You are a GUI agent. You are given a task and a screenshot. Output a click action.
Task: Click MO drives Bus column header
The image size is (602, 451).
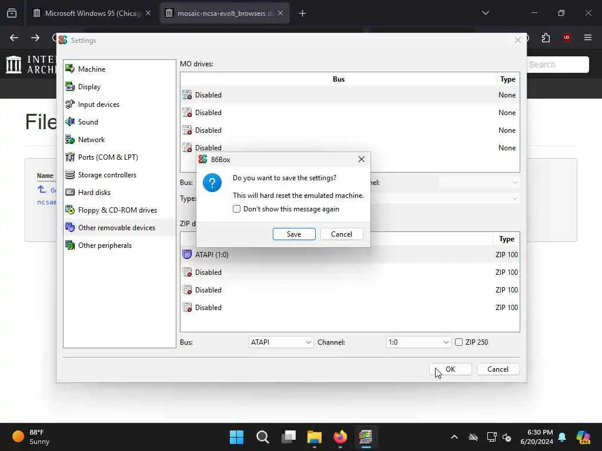coord(338,79)
